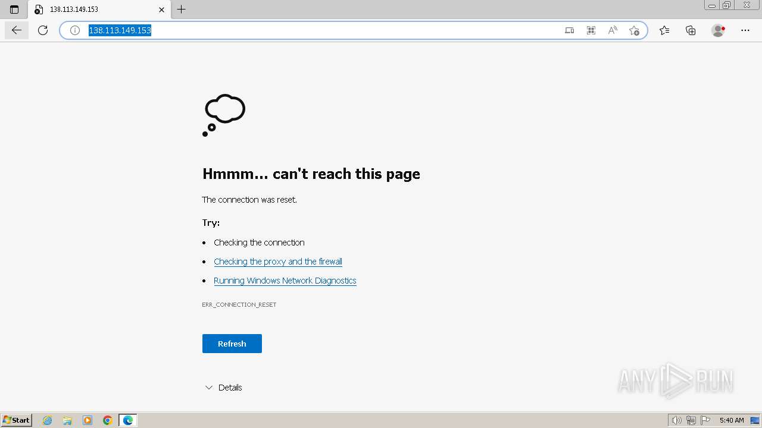The width and height of the screenshot is (762, 428).
Task: Open a new tab with plus button
Action: [182, 10]
